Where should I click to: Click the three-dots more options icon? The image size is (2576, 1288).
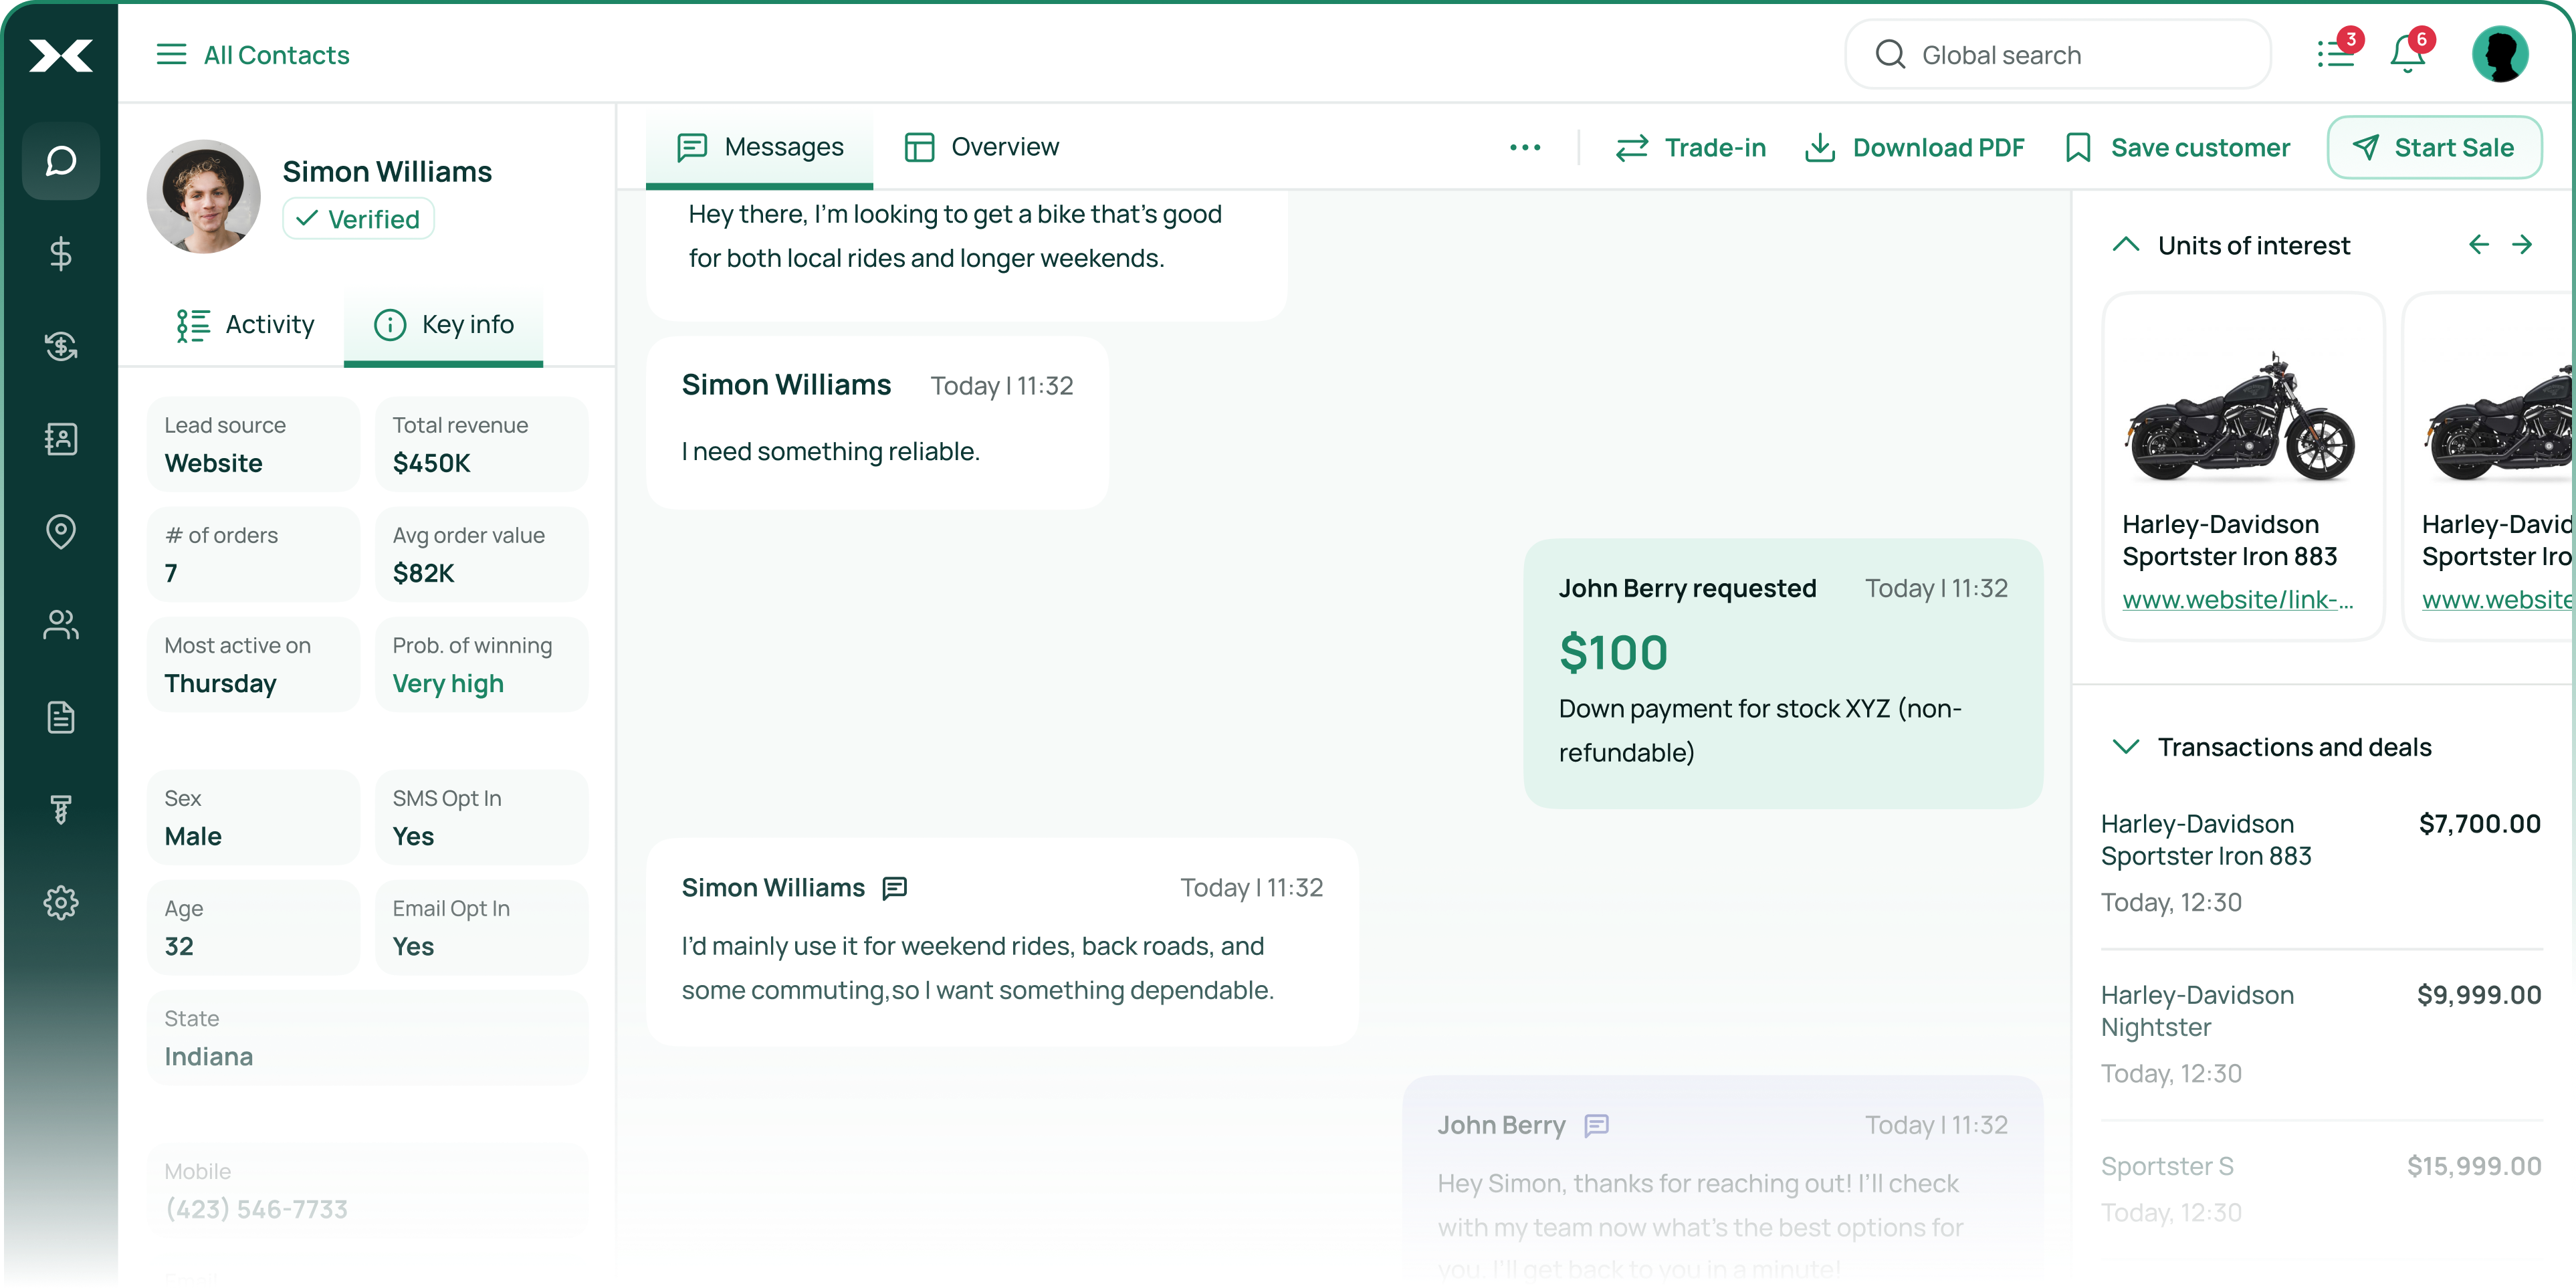(x=1525, y=147)
